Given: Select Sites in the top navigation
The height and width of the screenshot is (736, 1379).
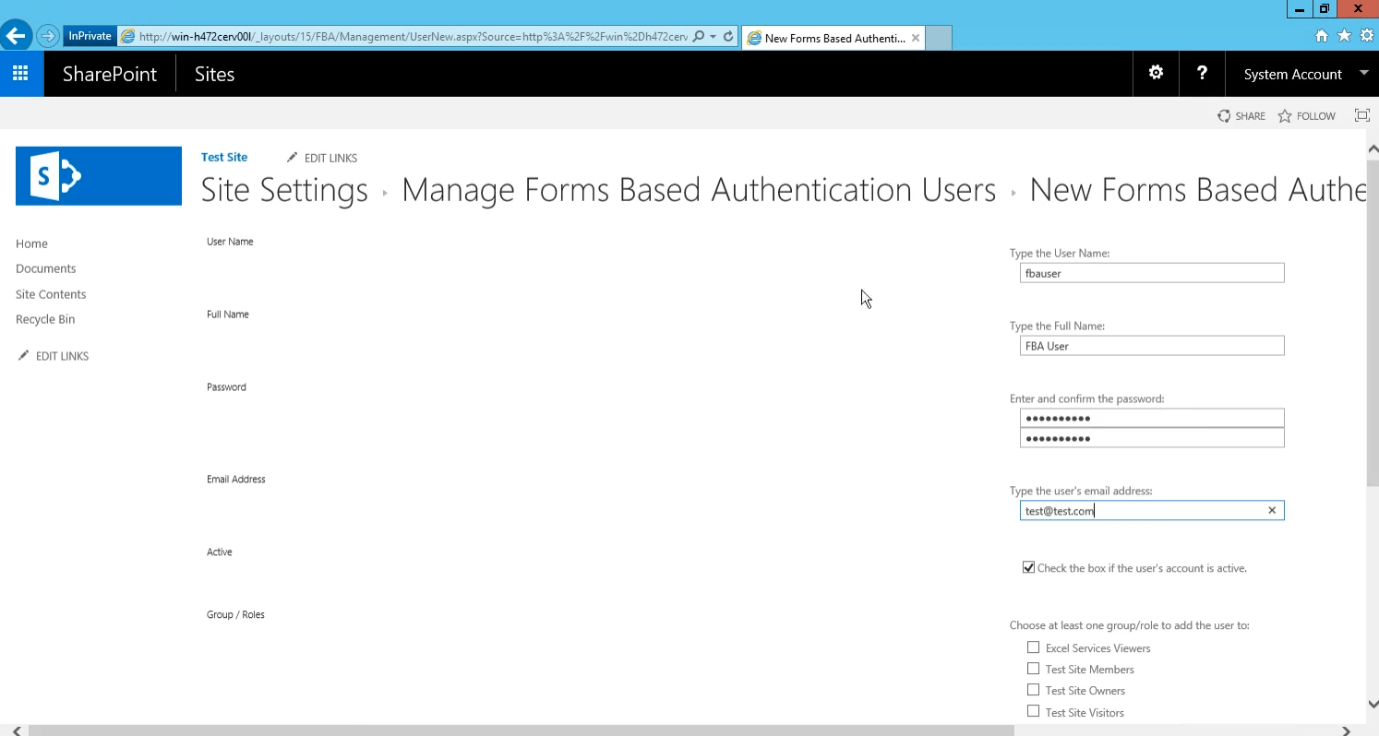Looking at the screenshot, I should [x=214, y=74].
